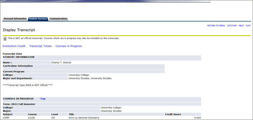
Task: Click the Course column header
Action: (32, 115)
